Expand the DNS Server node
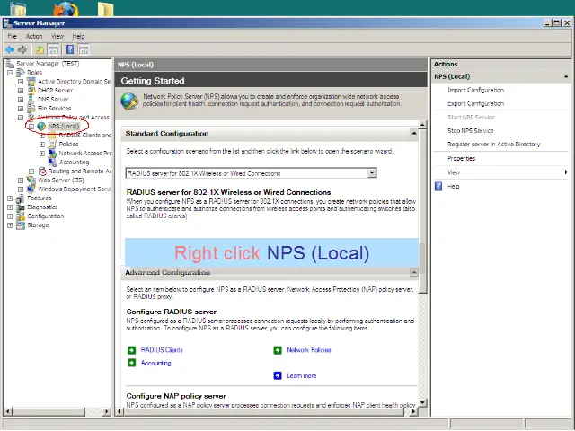 pos(21,100)
